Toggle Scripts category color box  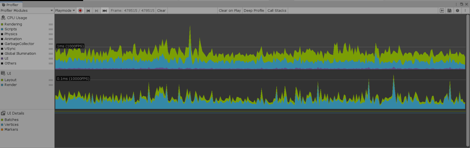[x=2, y=29]
